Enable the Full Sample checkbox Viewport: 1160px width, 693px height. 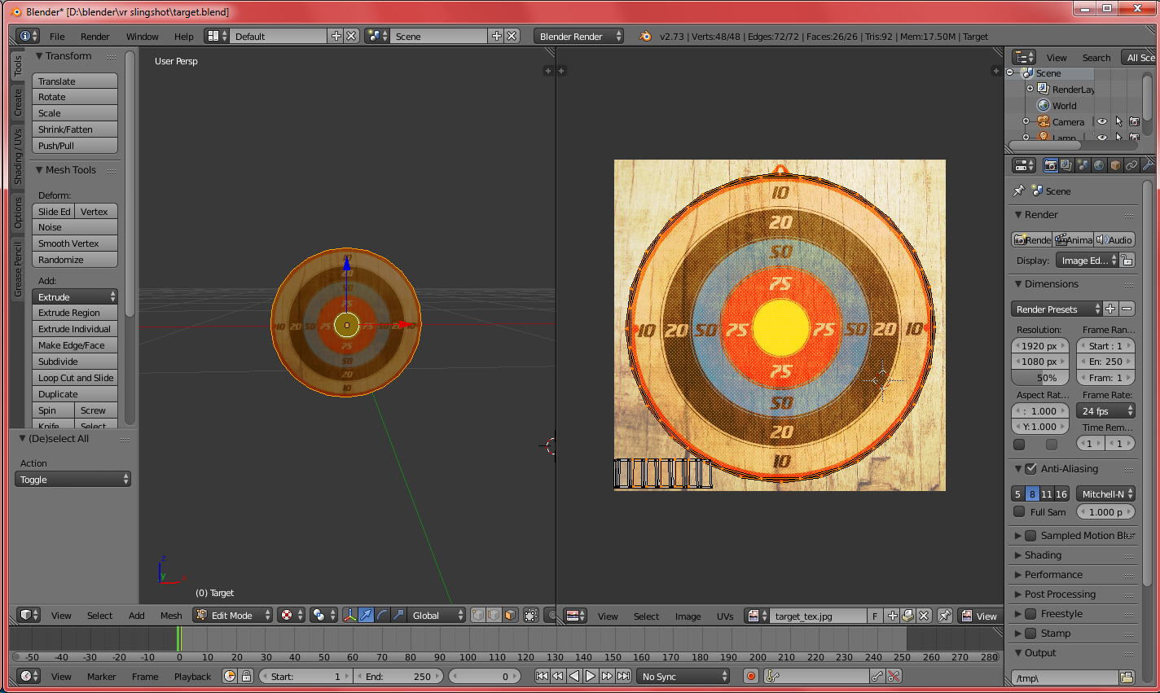(x=1019, y=511)
